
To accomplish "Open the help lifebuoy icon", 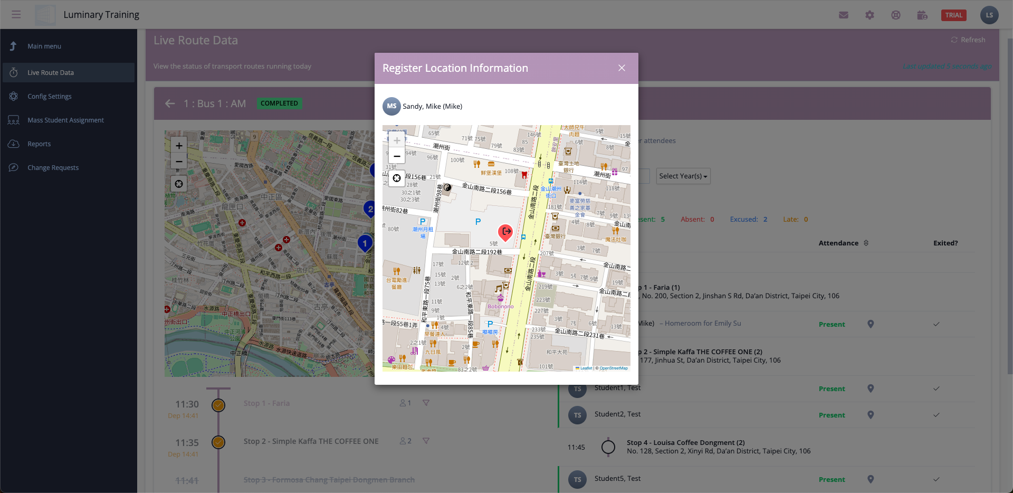I will point(896,15).
